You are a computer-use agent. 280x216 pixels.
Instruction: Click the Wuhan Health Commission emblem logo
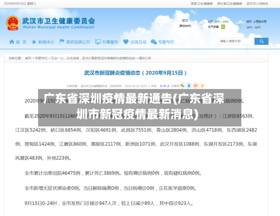(x=13, y=23)
